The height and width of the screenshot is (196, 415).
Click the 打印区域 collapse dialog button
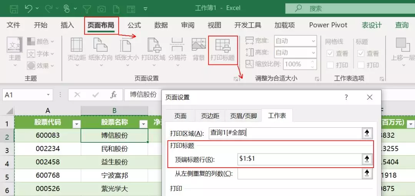tap(367, 133)
